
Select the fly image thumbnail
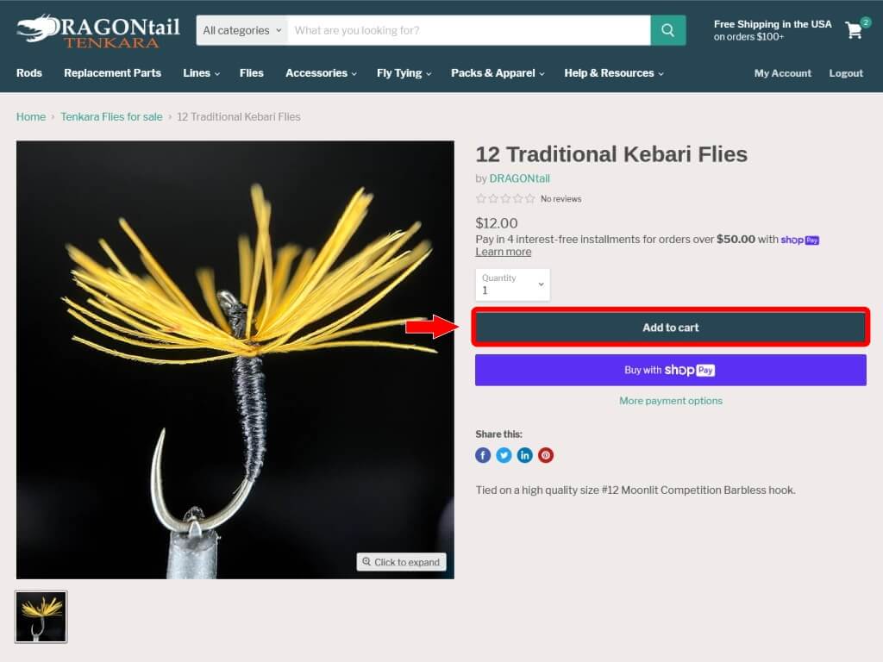click(x=41, y=617)
